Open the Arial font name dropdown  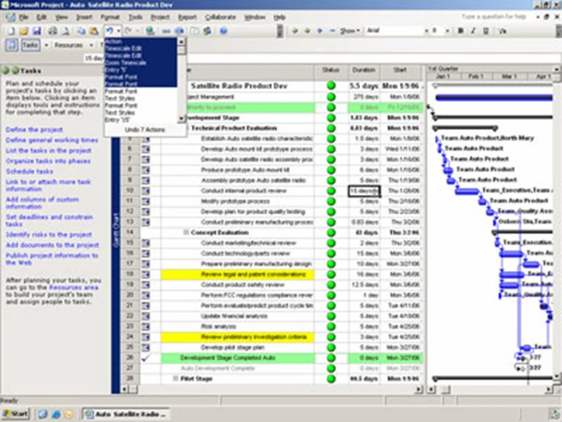[x=426, y=31]
